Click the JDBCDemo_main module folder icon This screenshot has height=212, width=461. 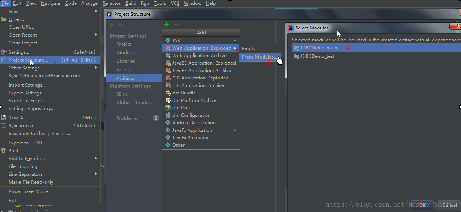click(x=296, y=48)
